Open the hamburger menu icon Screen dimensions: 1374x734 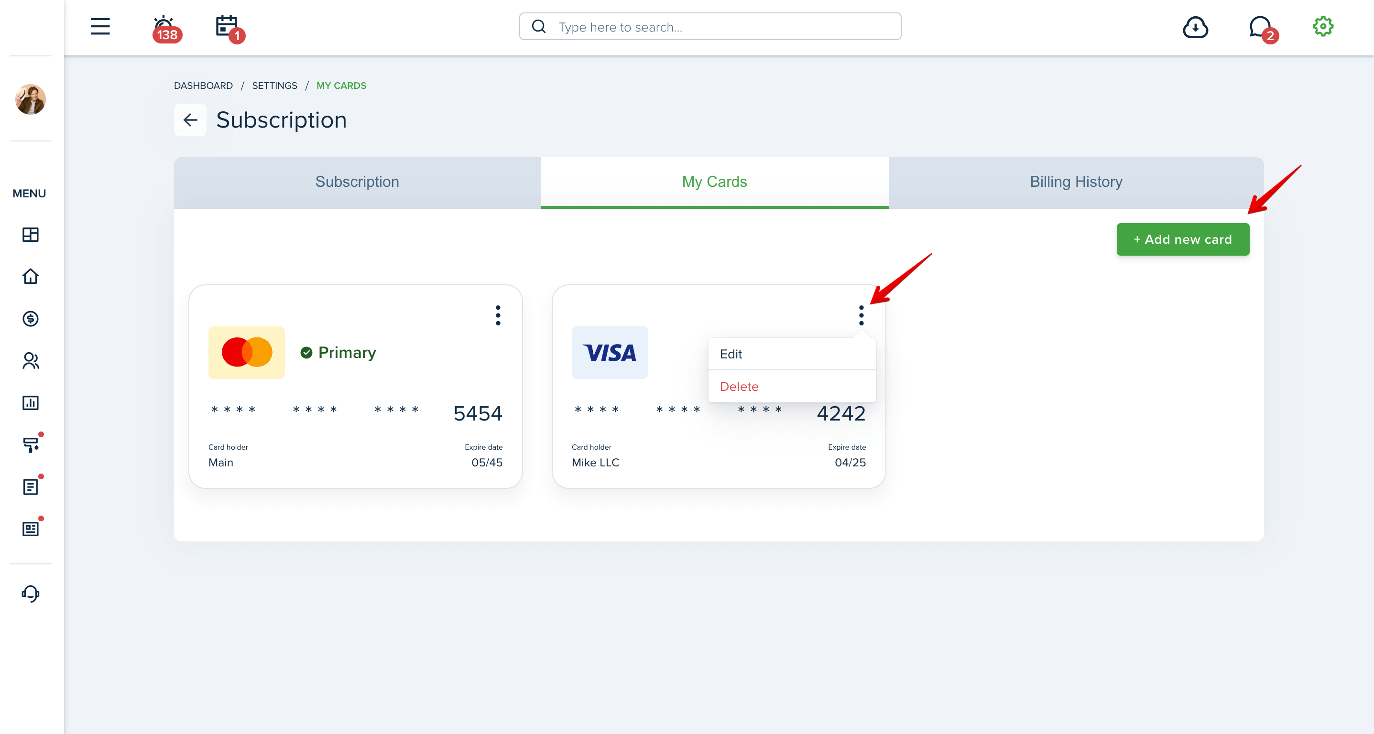pyautogui.click(x=100, y=26)
